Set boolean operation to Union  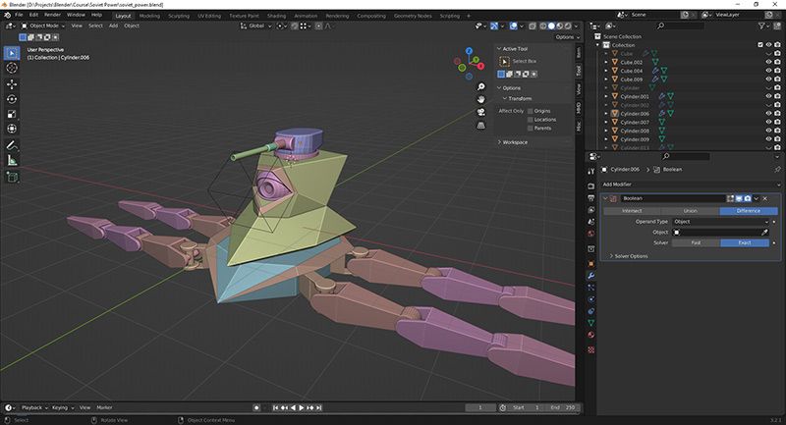click(690, 211)
